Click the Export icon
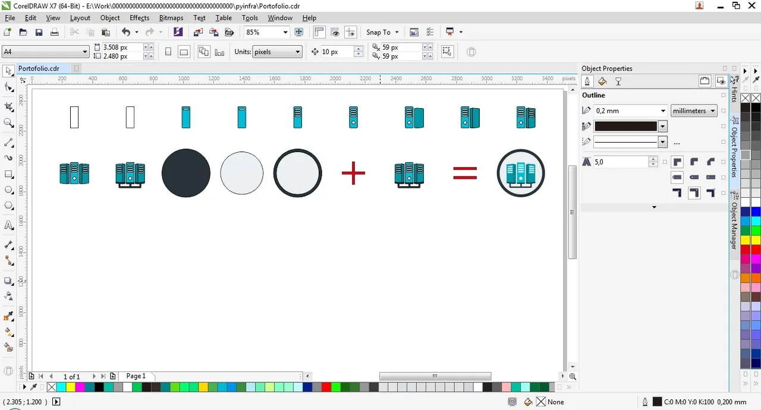Screen dimensions: 761x410 [213, 32]
